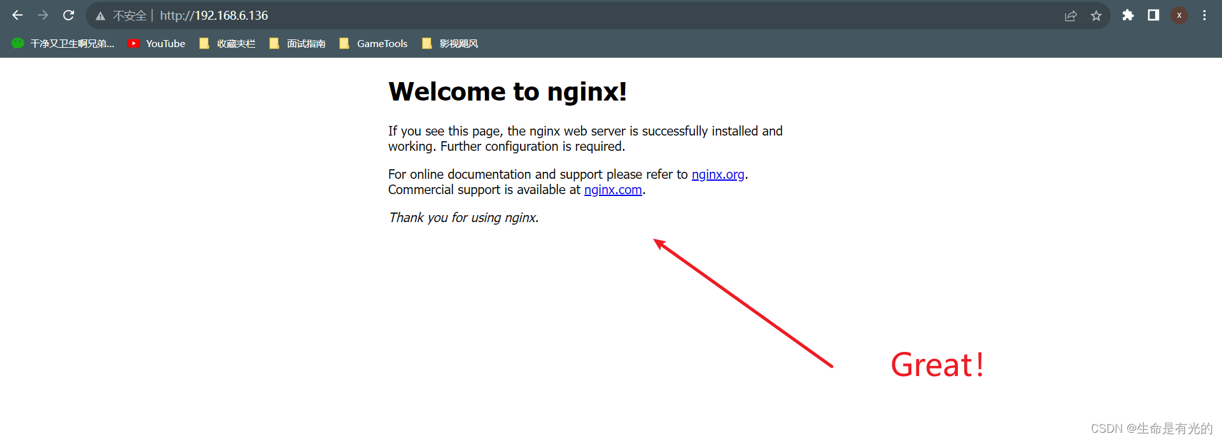Follow the nginx.org link
Screen dimensions: 1222x441
click(x=718, y=174)
